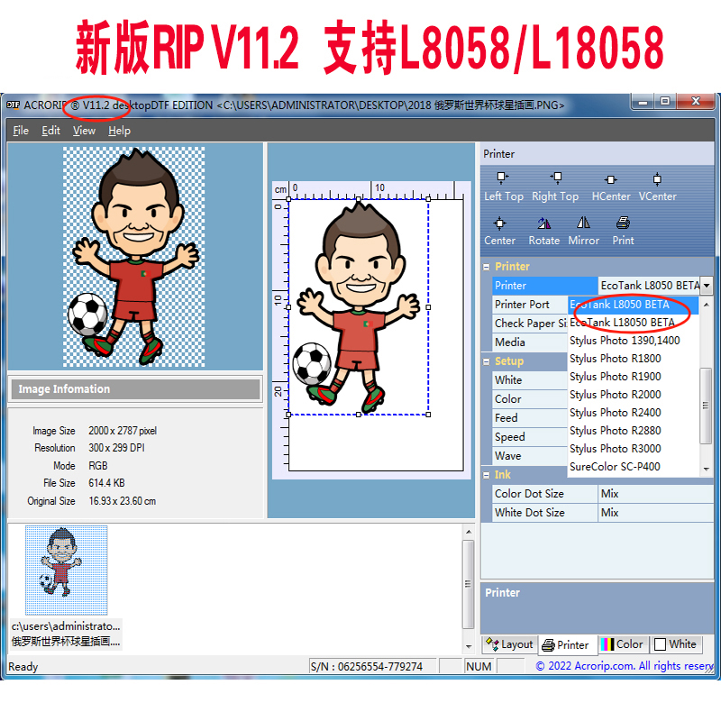
Task: Click the Color Dot Size Mix value
Action: pyautogui.click(x=656, y=494)
